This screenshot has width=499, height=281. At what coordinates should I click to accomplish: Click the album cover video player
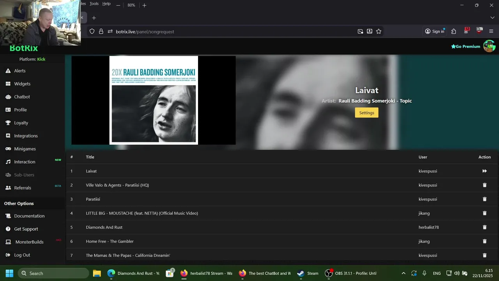(154, 100)
